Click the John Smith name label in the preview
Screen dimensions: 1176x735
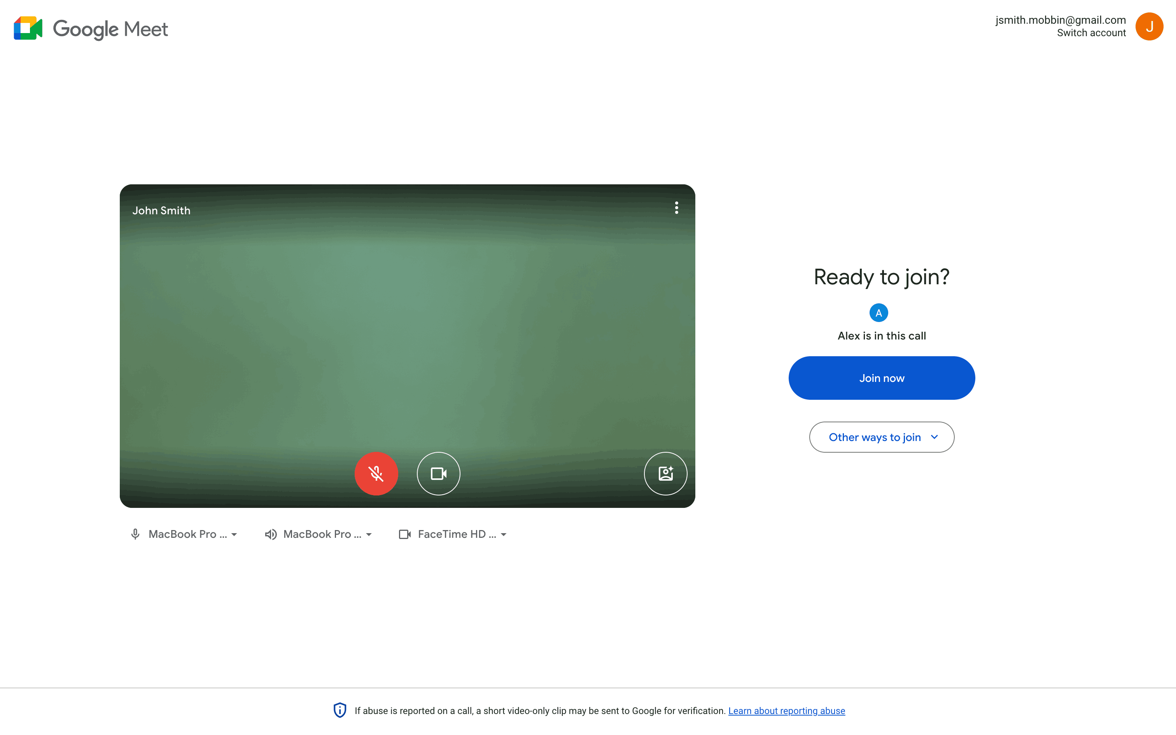pyautogui.click(x=161, y=210)
